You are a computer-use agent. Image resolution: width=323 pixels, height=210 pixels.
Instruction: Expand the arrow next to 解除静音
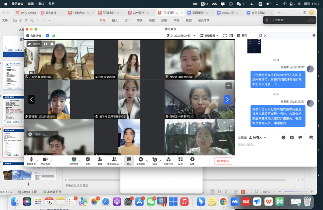click(x=37, y=160)
